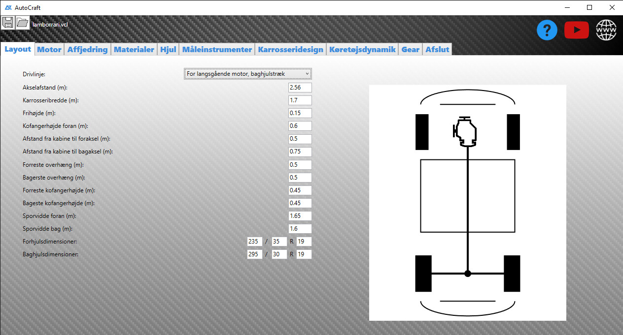623x335 pixels.
Task: Select the front tire width field showing 235
Action: tap(254, 242)
